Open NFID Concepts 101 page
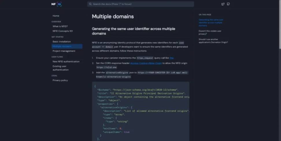Image resolution: width=281 pixels, height=141 pixels. (62, 31)
